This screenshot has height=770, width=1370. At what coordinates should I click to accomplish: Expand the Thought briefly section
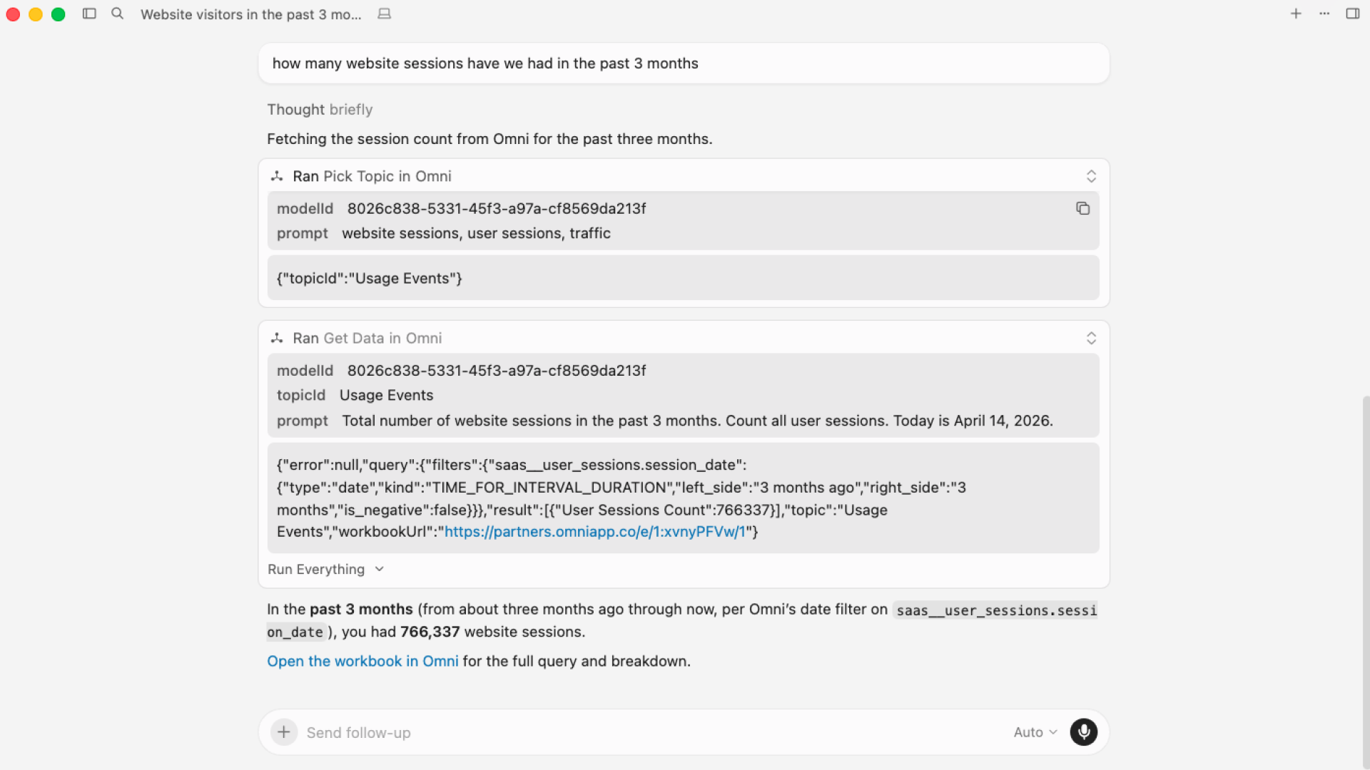tap(320, 110)
